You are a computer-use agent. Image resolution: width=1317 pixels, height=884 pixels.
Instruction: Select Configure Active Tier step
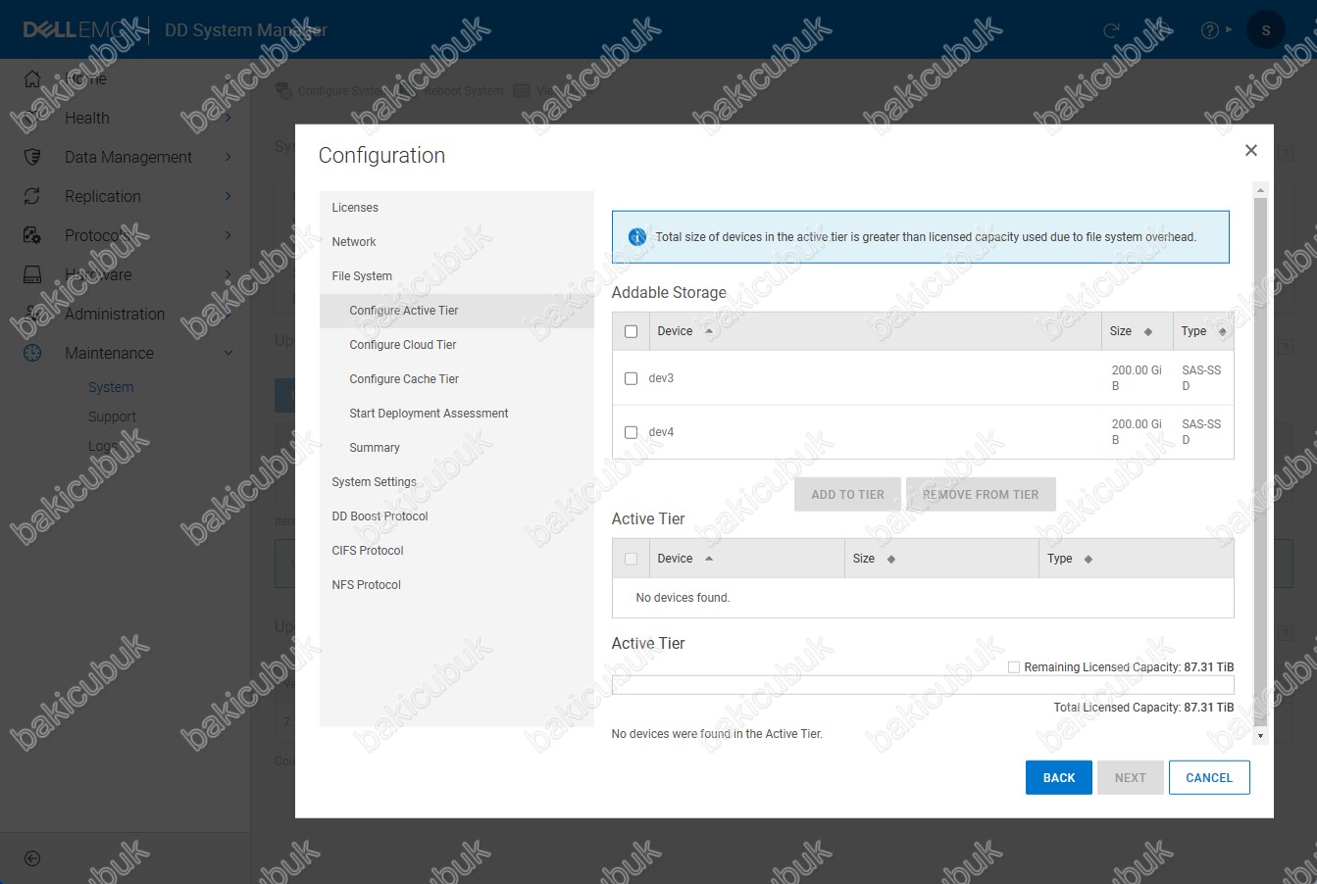point(457,311)
